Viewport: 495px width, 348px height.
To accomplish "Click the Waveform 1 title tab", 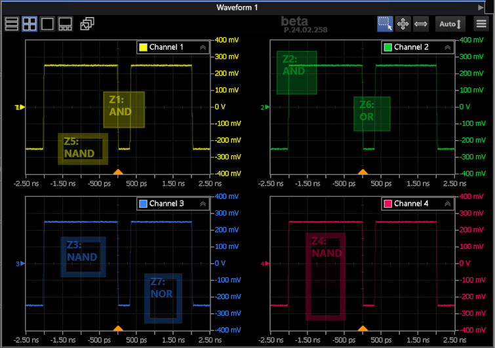I will pyautogui.click(x=237, y=7).
